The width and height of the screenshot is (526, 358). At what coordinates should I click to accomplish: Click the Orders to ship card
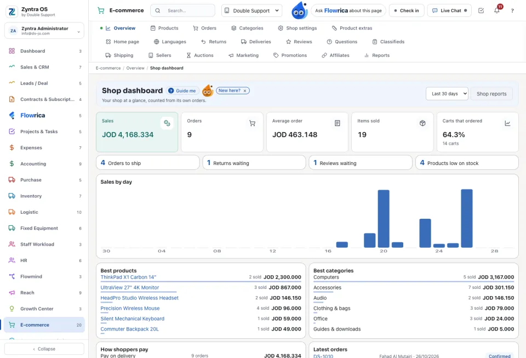147,163
